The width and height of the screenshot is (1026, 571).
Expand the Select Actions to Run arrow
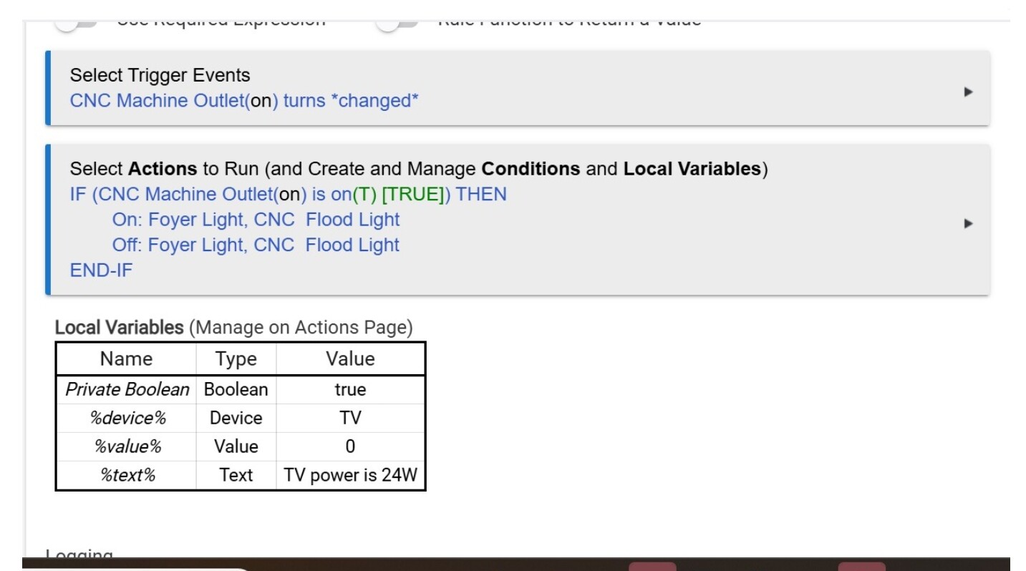click(968, 223)
